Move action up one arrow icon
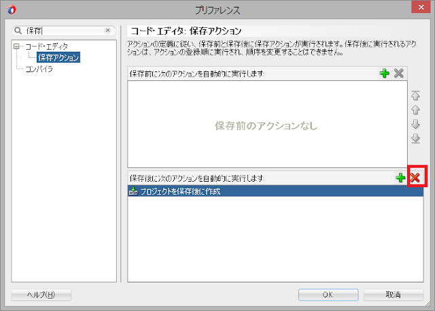 tap(415, 110)
